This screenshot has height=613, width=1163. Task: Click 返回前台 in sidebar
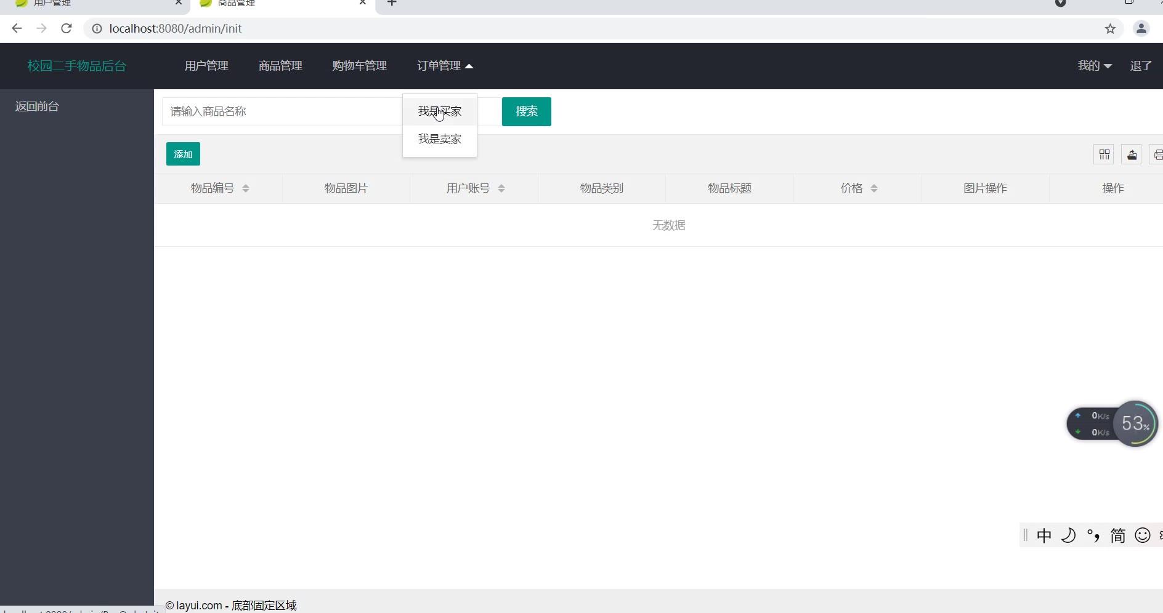[37, 106]
